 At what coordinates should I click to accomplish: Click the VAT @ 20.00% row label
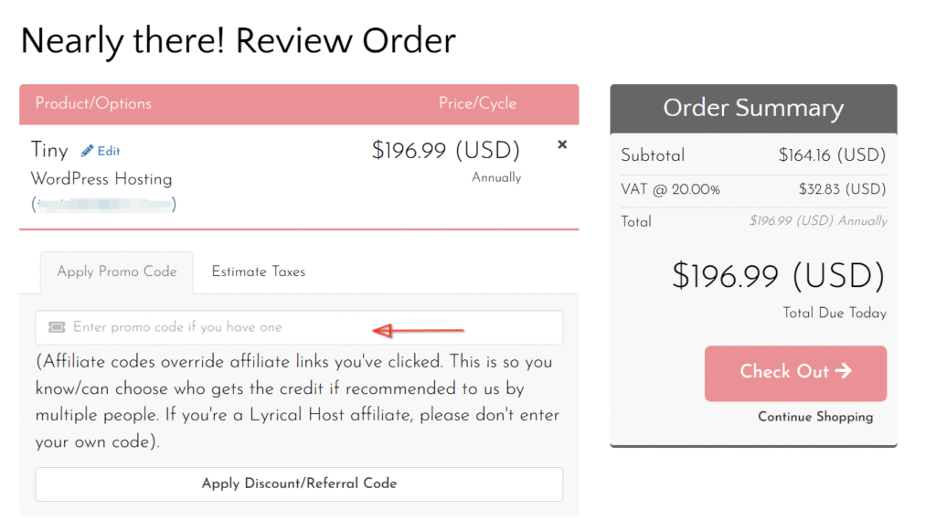coord(671,189)
